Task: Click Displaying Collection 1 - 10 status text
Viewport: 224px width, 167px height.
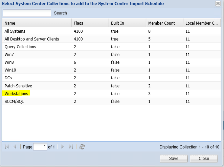Action: tap(189, 147)
